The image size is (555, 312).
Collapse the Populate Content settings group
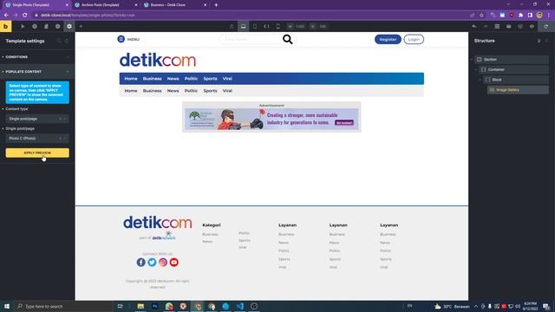[36, 71]
